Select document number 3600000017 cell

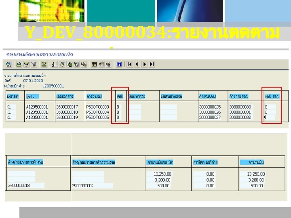click(67, 107)
